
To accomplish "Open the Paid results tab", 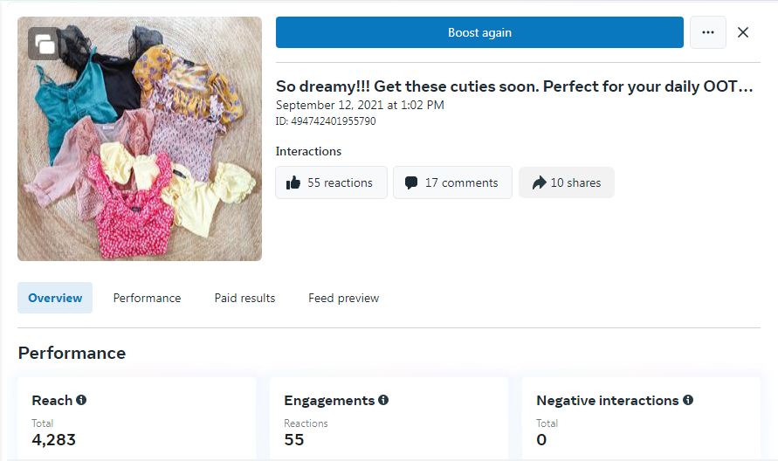I will 244,298.
